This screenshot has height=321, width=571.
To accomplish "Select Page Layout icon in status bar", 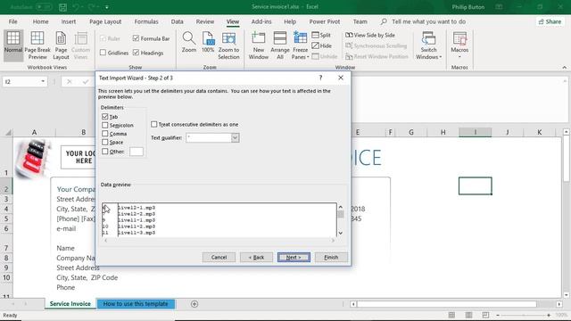I will pyautogui.click(x=468, y=315).
